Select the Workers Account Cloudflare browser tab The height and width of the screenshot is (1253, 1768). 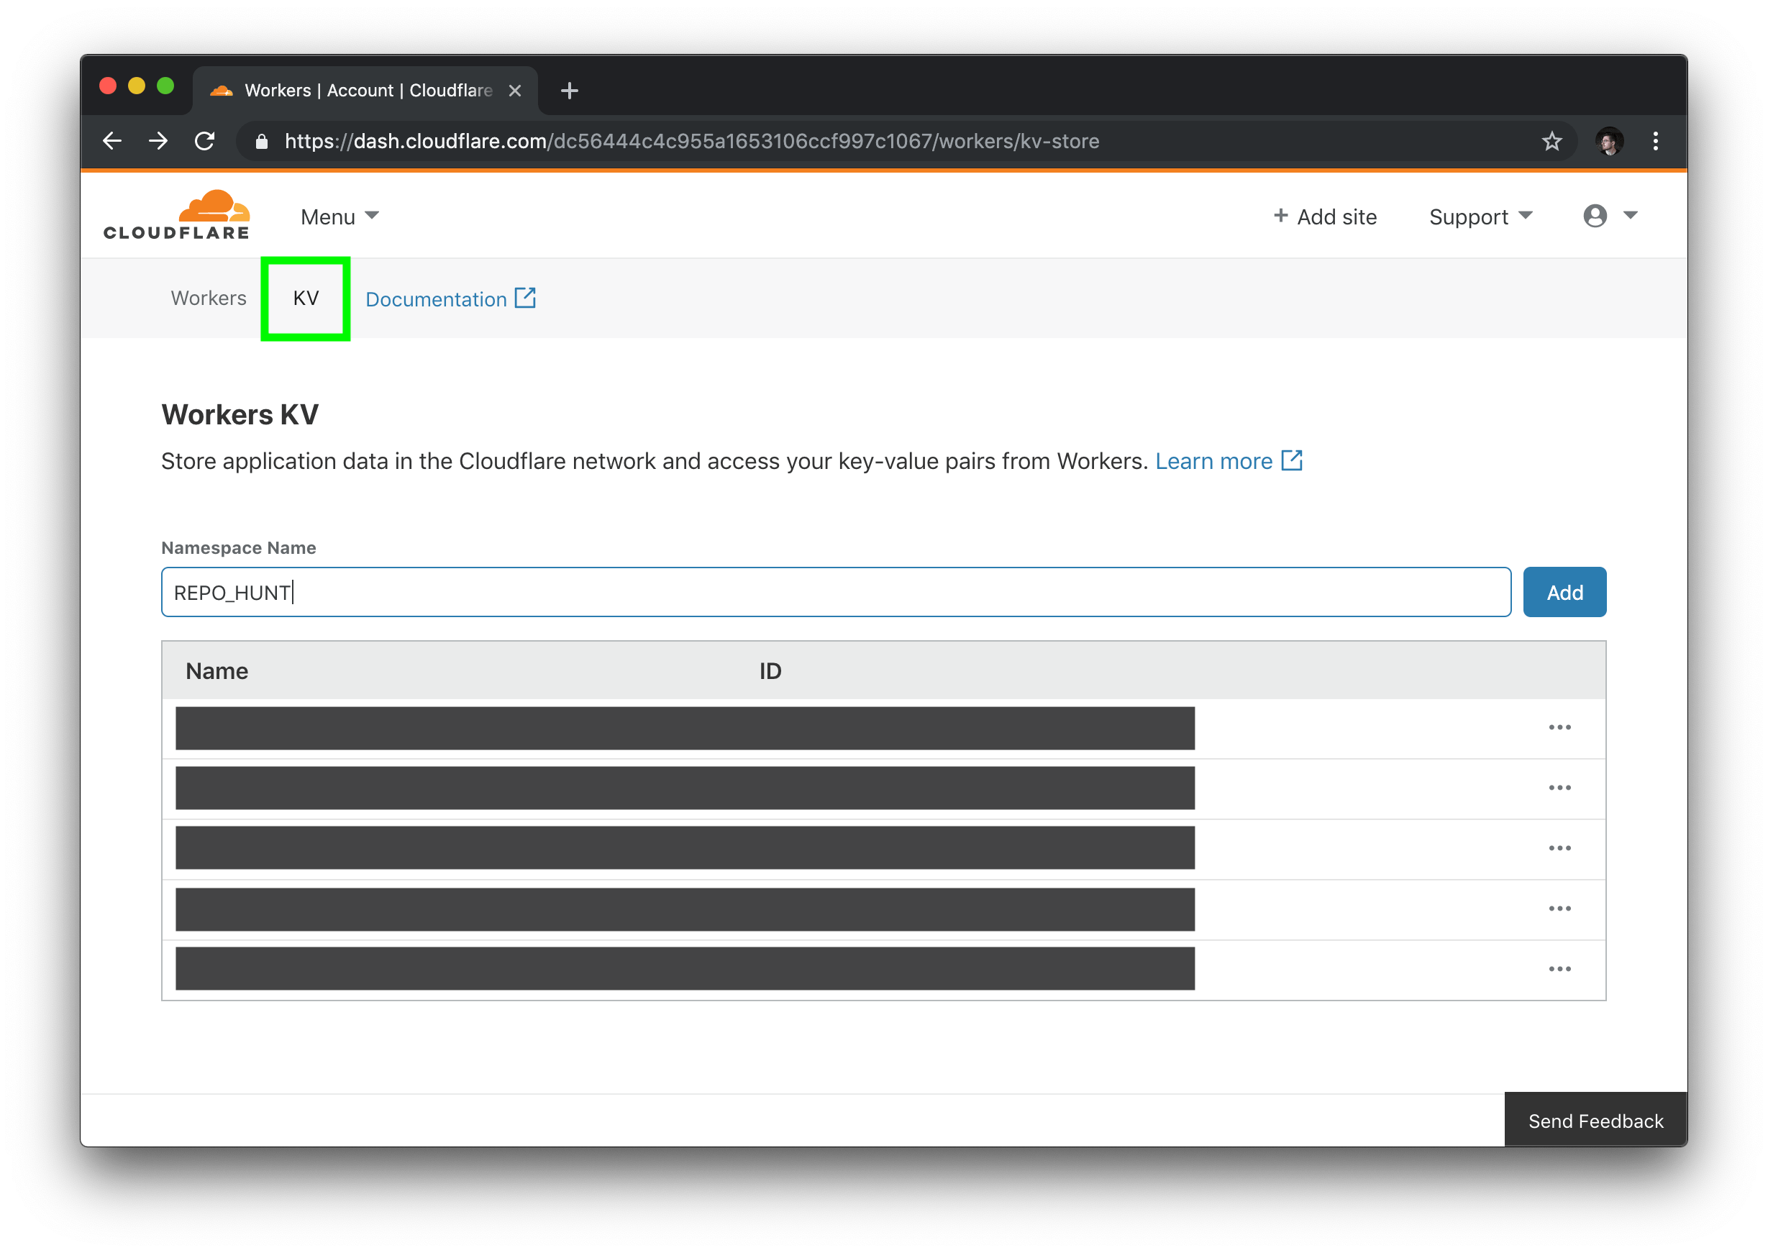click(x=366, y=91)
